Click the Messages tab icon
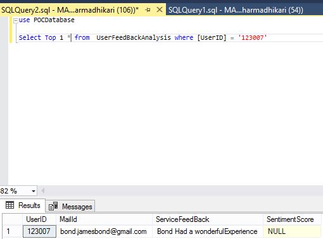Image resolution: width=323 pixels, height=239 pixels. point(53,206)
